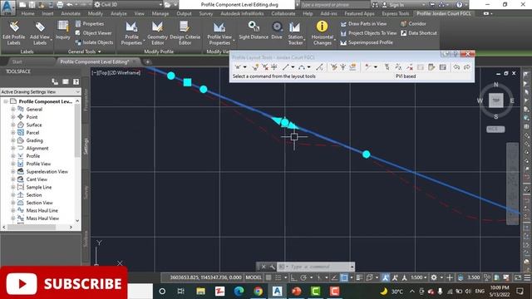Viewport: 532px width, 299px height.
Task: Click the TOP face of ViewCube
Action: pyautogui.click(x=495, y=100)
